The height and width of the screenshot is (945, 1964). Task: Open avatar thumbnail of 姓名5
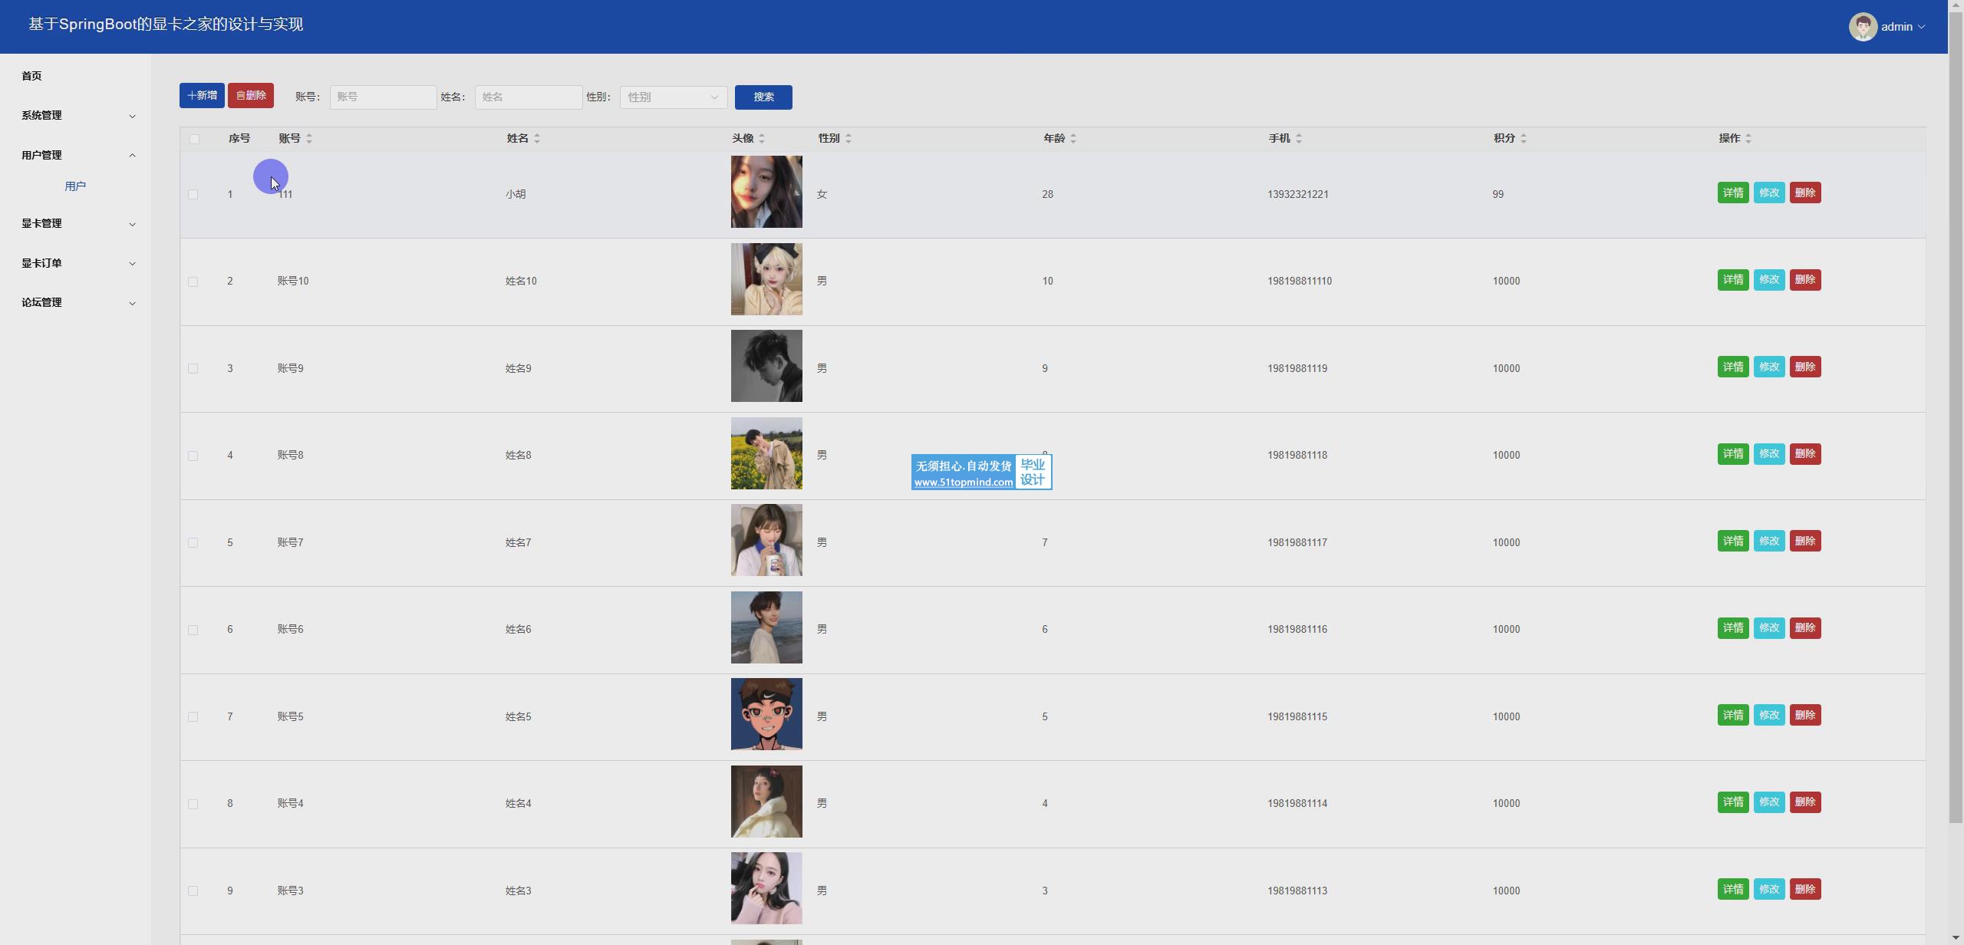tap(766, 715)
